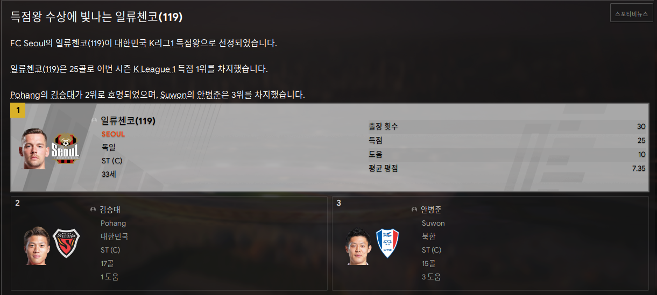Click player info icon beside 김승대
The width and height of the screenshot is (657, 295).
point(93,210)
